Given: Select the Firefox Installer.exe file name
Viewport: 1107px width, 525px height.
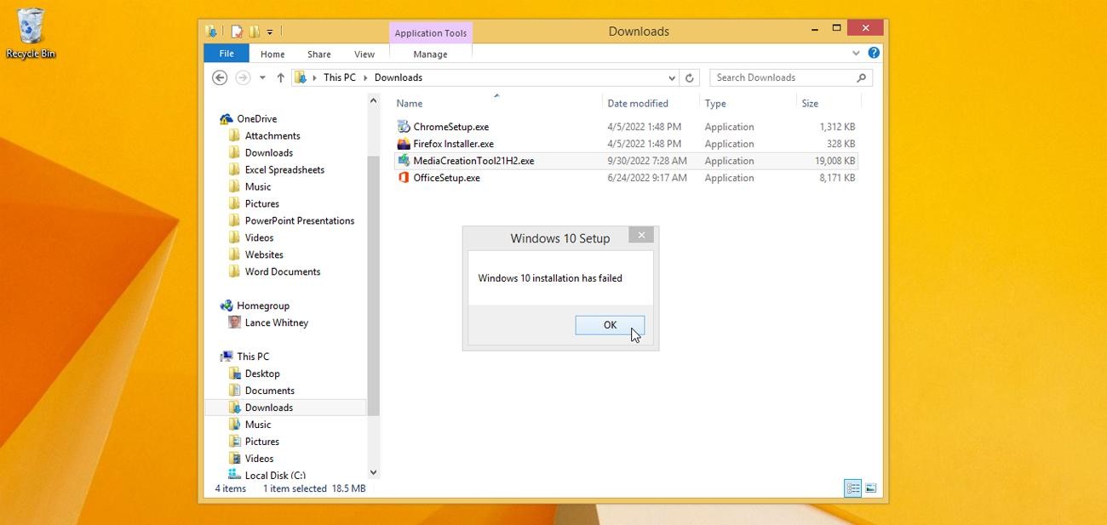Looking at the screenshot, I should point(454,144).
